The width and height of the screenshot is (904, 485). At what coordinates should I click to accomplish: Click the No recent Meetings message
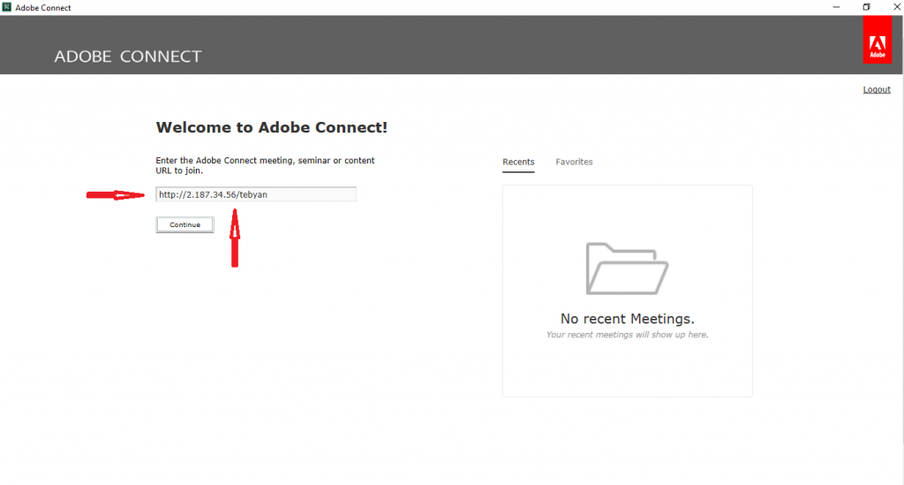pos(628,318)
